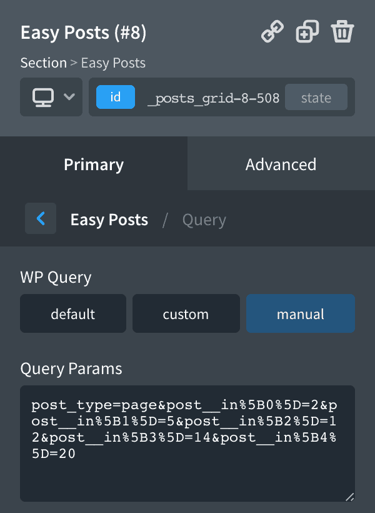Open the state selector button

[316, 97]
